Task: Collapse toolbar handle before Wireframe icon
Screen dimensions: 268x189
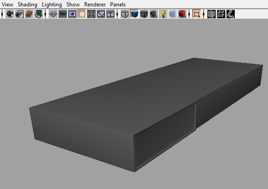Action: (x=117, y=14)
